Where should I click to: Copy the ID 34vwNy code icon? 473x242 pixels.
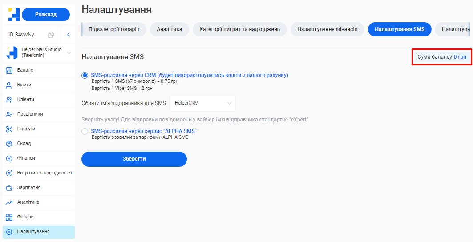pos(51,35)
